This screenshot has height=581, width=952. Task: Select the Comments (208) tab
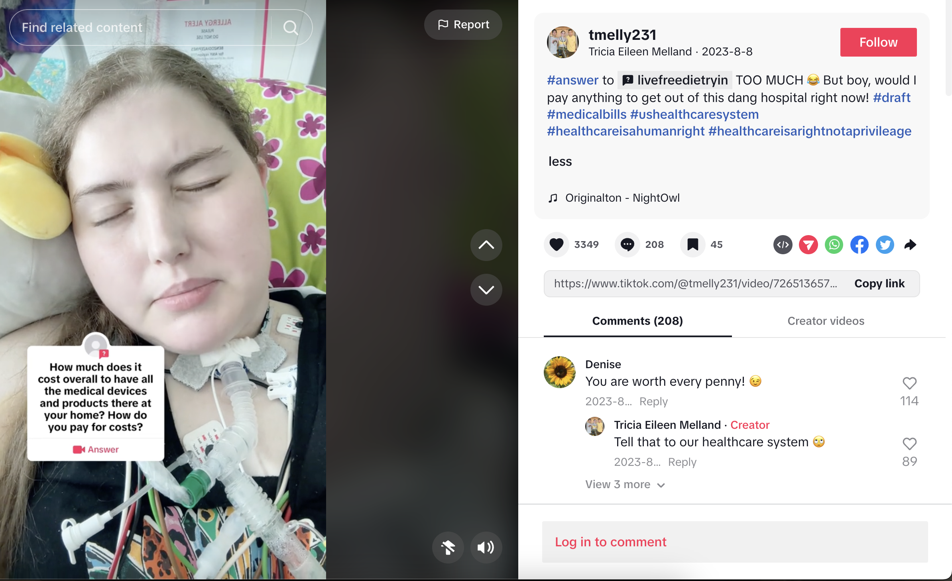tap(637, 321)
